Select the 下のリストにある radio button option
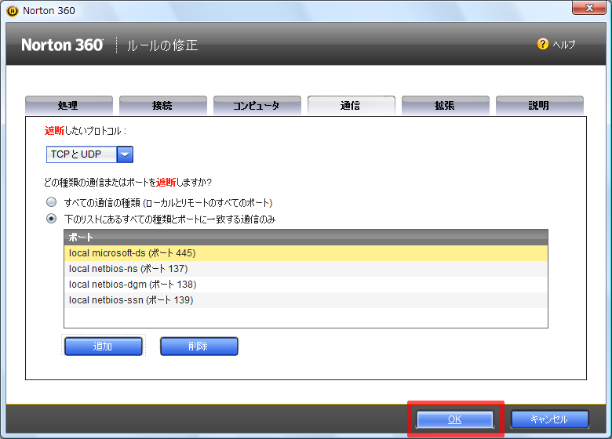The image size is (612, 439). point(52,219)
